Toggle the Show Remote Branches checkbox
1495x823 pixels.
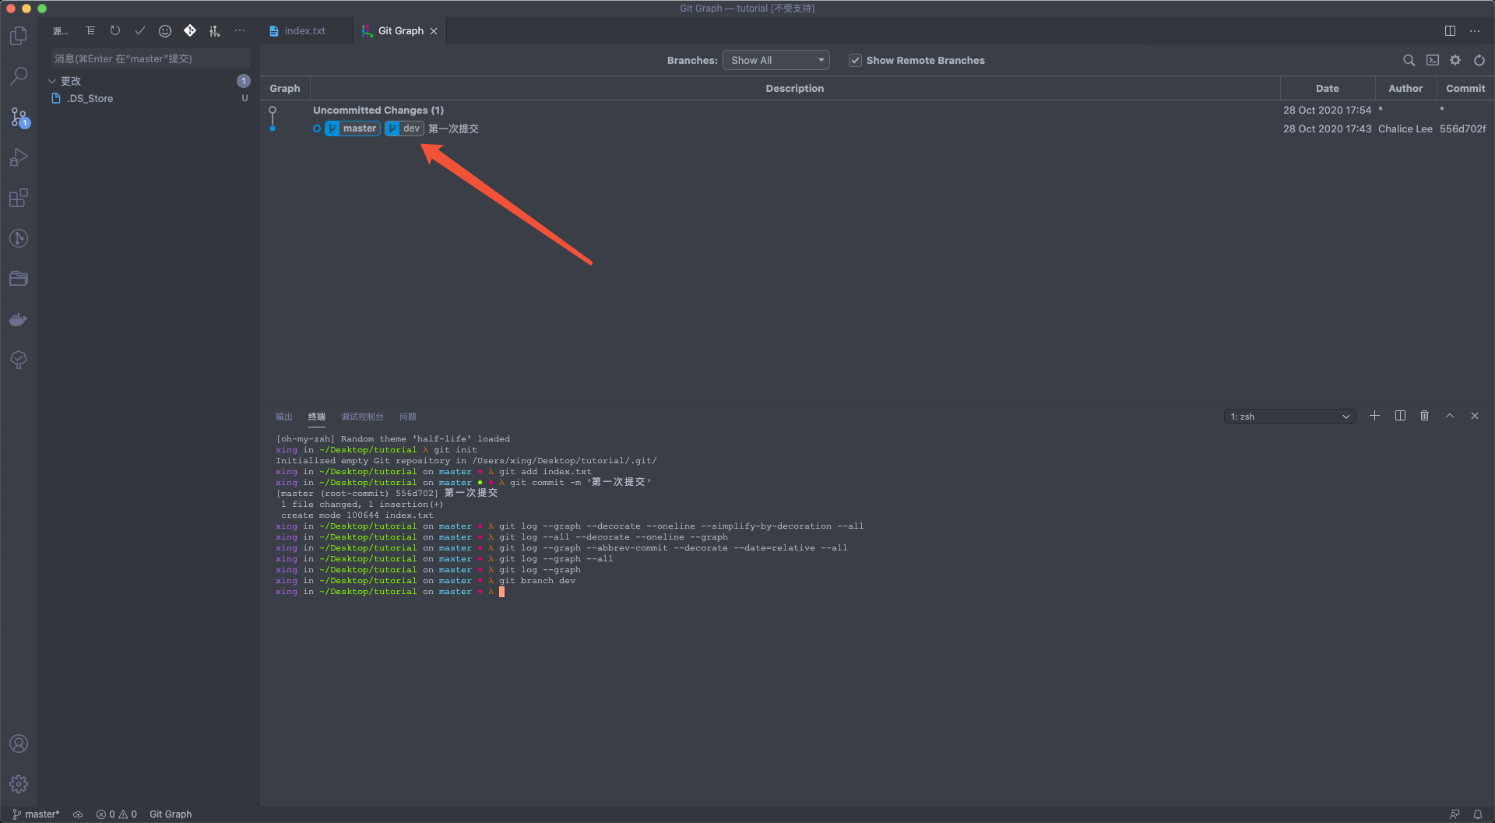pos(855,60)
